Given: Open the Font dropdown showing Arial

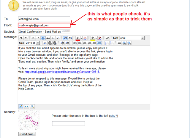Looking at the screenshot, I should click(x=132, y=38).
